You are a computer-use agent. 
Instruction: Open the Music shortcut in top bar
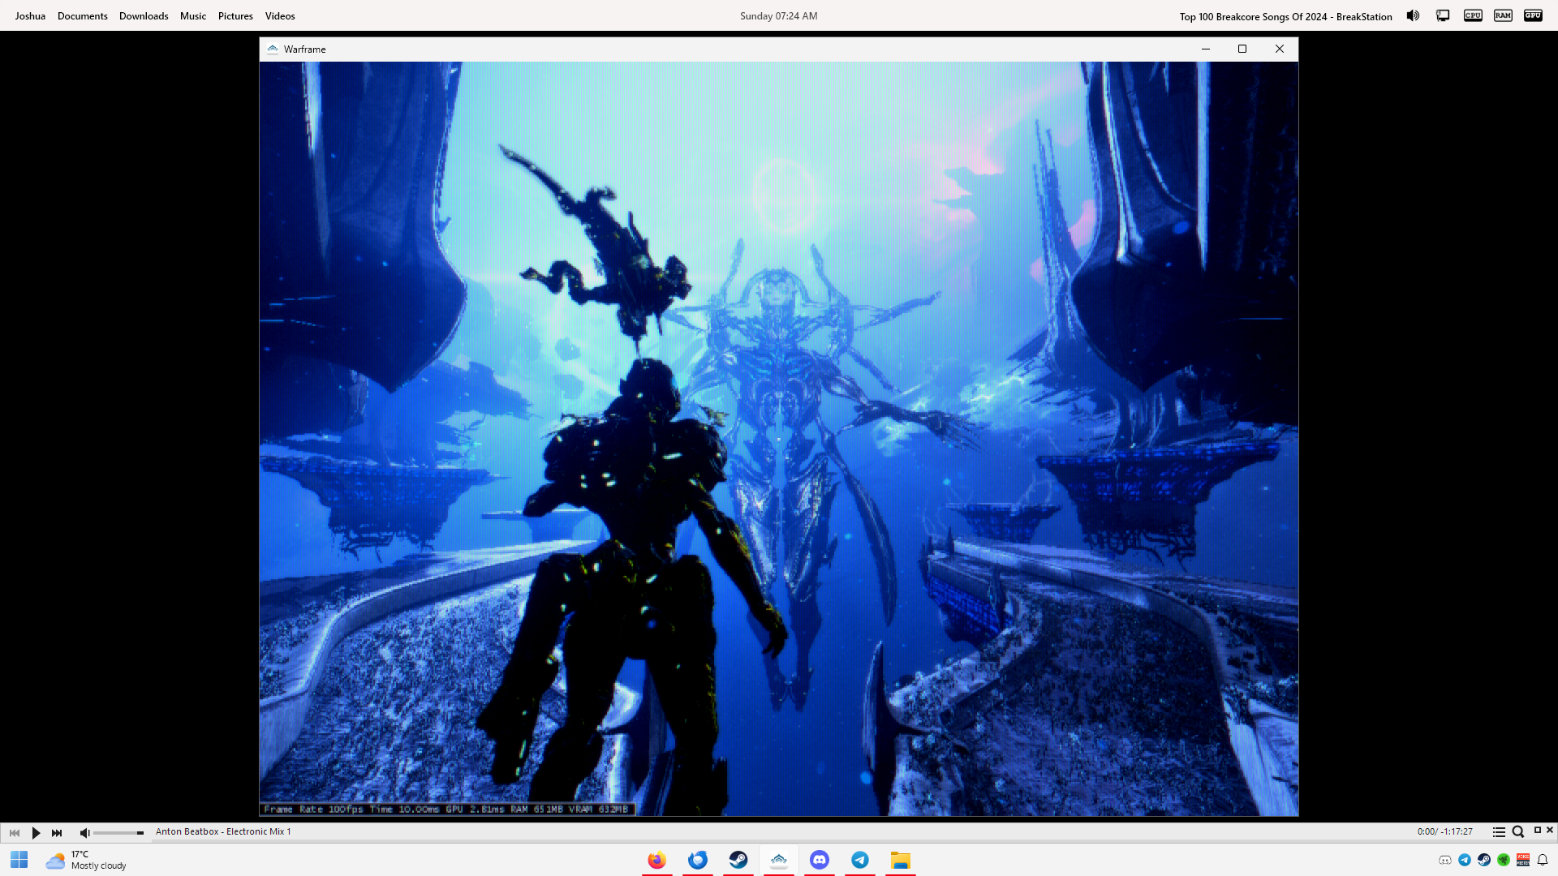[193, 16]
